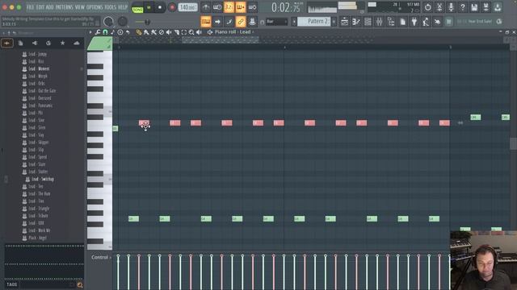Open the VIEW menu
Screen dimensions: 517x290
tap(80, 7)
